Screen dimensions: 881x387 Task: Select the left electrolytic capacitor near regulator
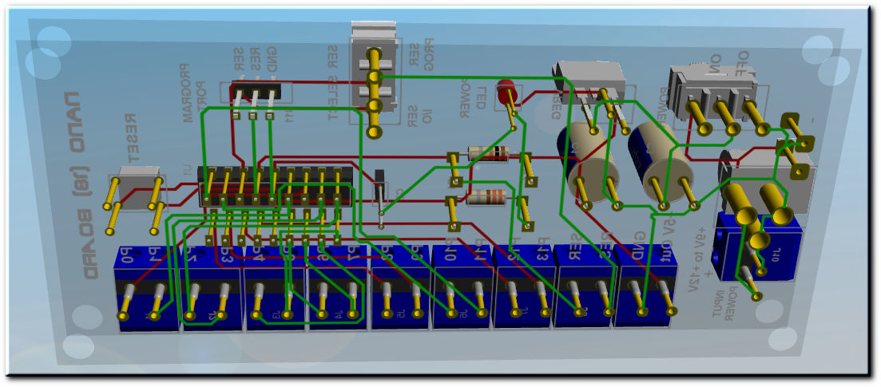coord(587,160)
